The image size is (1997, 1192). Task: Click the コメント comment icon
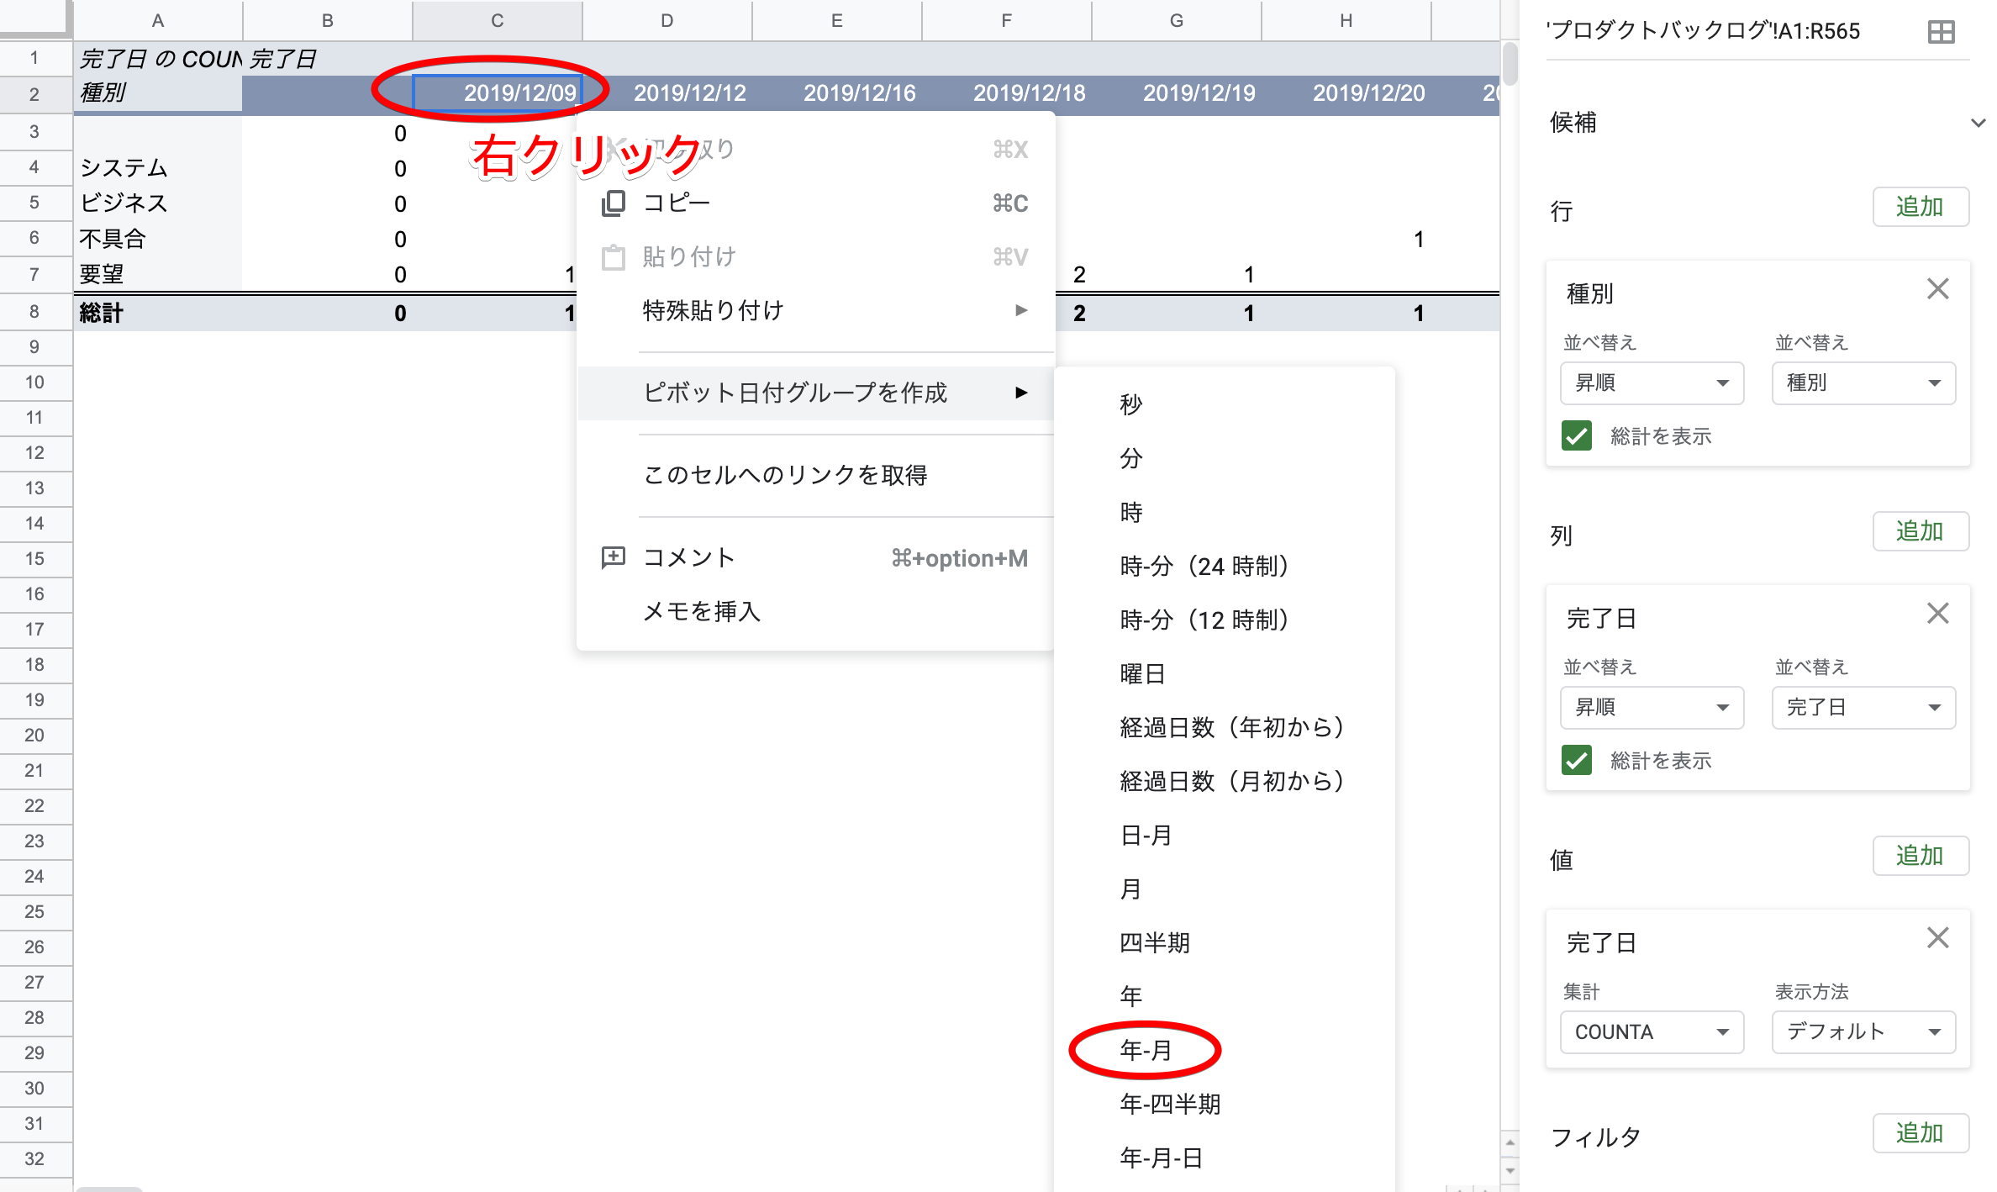tap(614, 557)
